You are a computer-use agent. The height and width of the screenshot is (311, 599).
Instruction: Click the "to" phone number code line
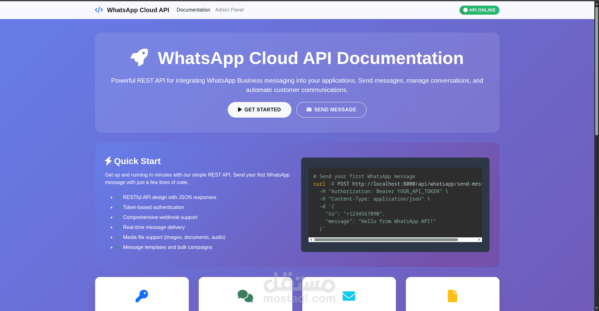coord(355,214)
